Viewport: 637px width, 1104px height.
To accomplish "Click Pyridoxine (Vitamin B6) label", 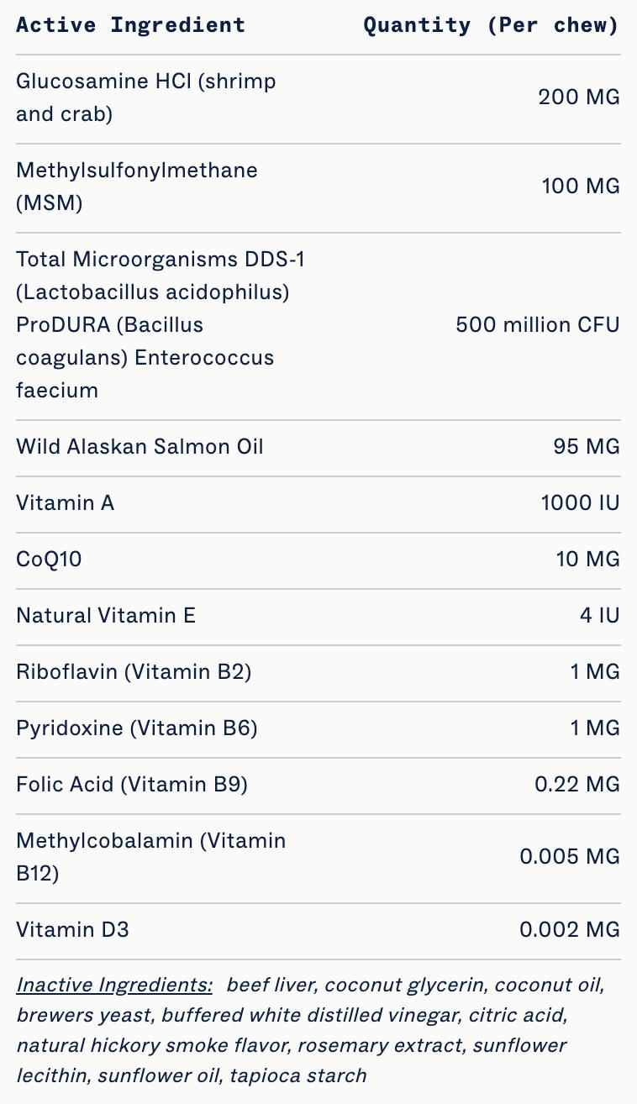I will (x=136, y=728).
